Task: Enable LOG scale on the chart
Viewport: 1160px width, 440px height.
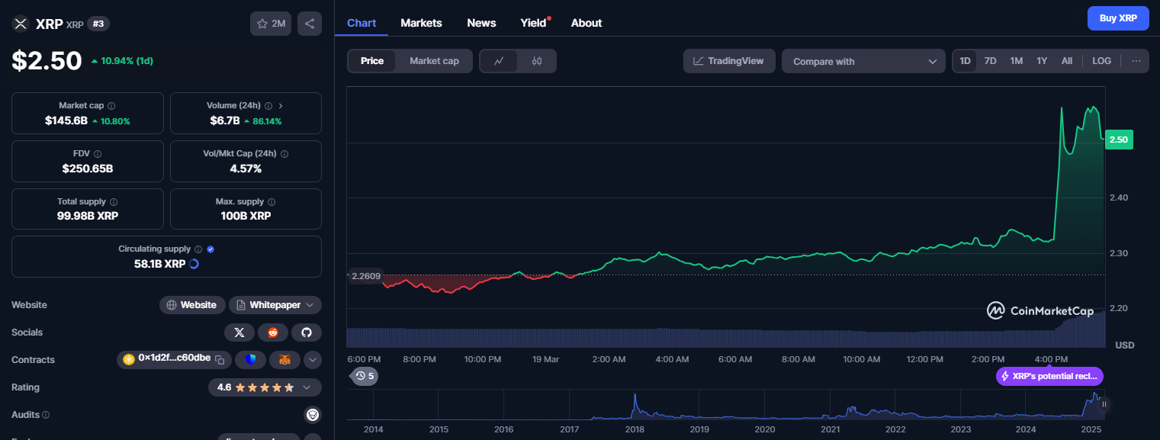Action: (x=1101, y=61)
